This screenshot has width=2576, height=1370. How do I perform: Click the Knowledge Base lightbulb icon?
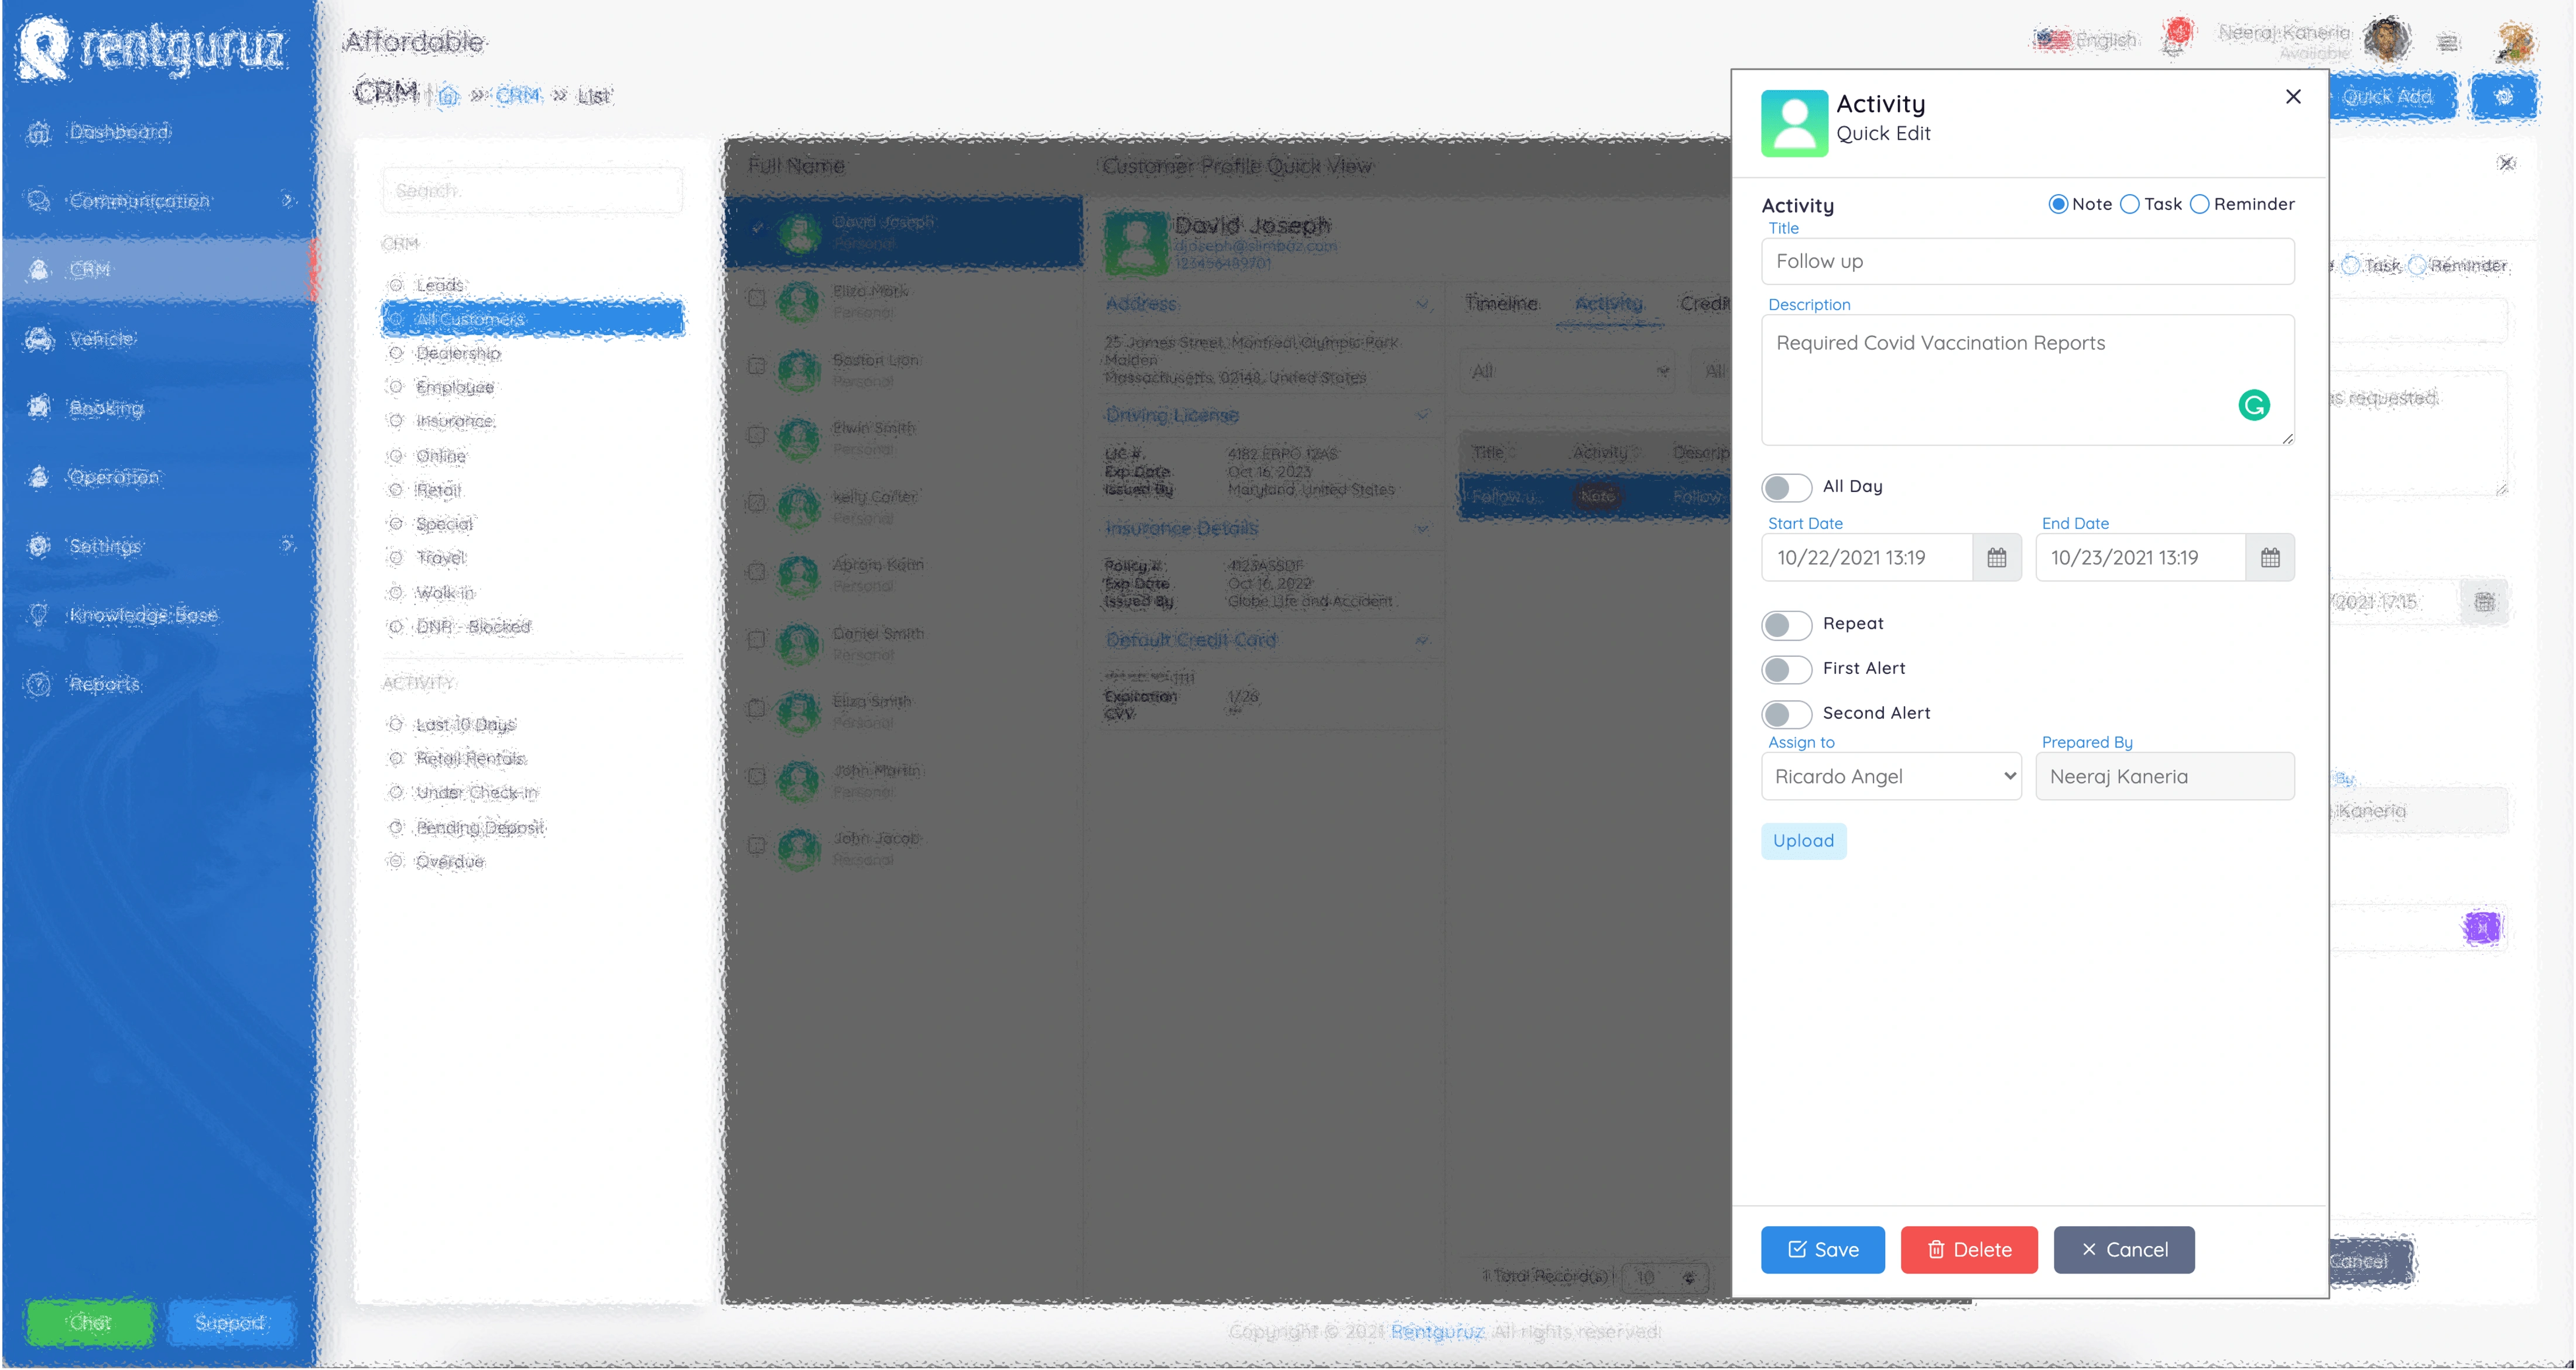[39, 615]
